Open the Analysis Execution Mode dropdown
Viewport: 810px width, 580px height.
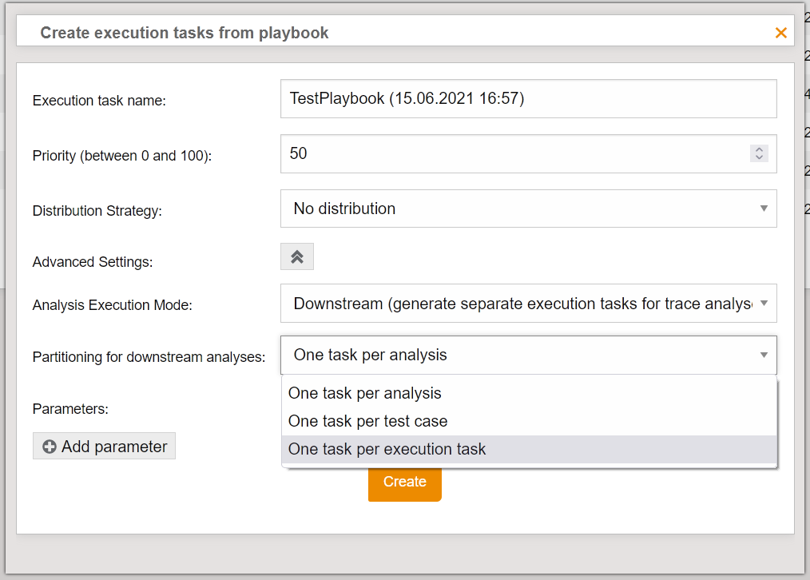(x=528, y=304)
